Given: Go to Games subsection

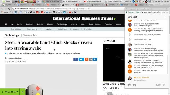Looking at the screenshot, I should point(76,29).
